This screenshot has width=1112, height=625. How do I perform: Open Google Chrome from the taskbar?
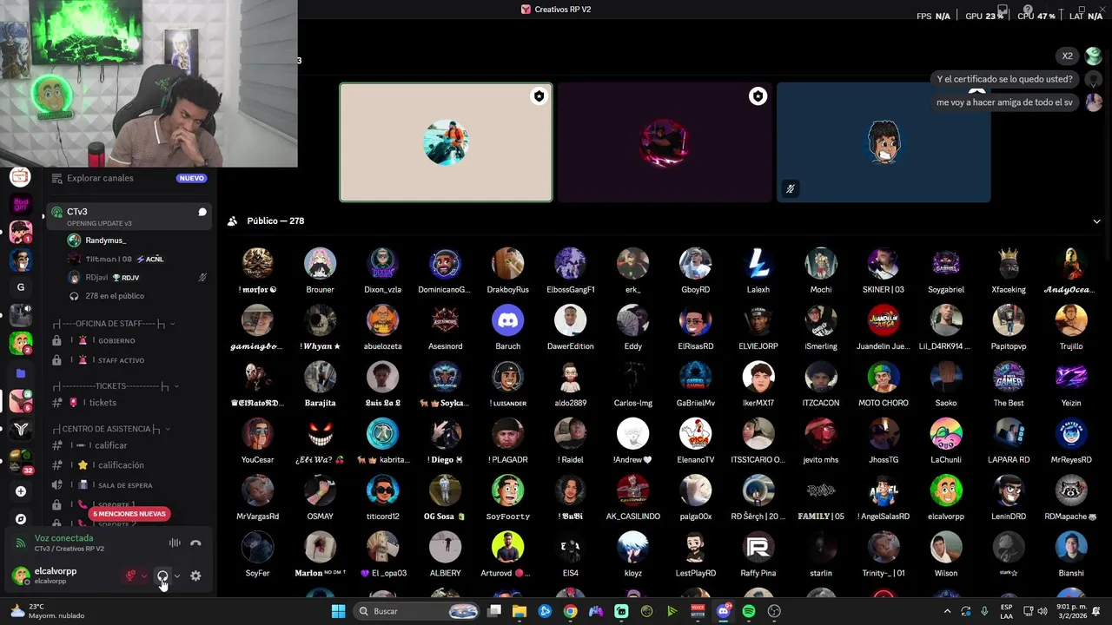click(570, 611)
